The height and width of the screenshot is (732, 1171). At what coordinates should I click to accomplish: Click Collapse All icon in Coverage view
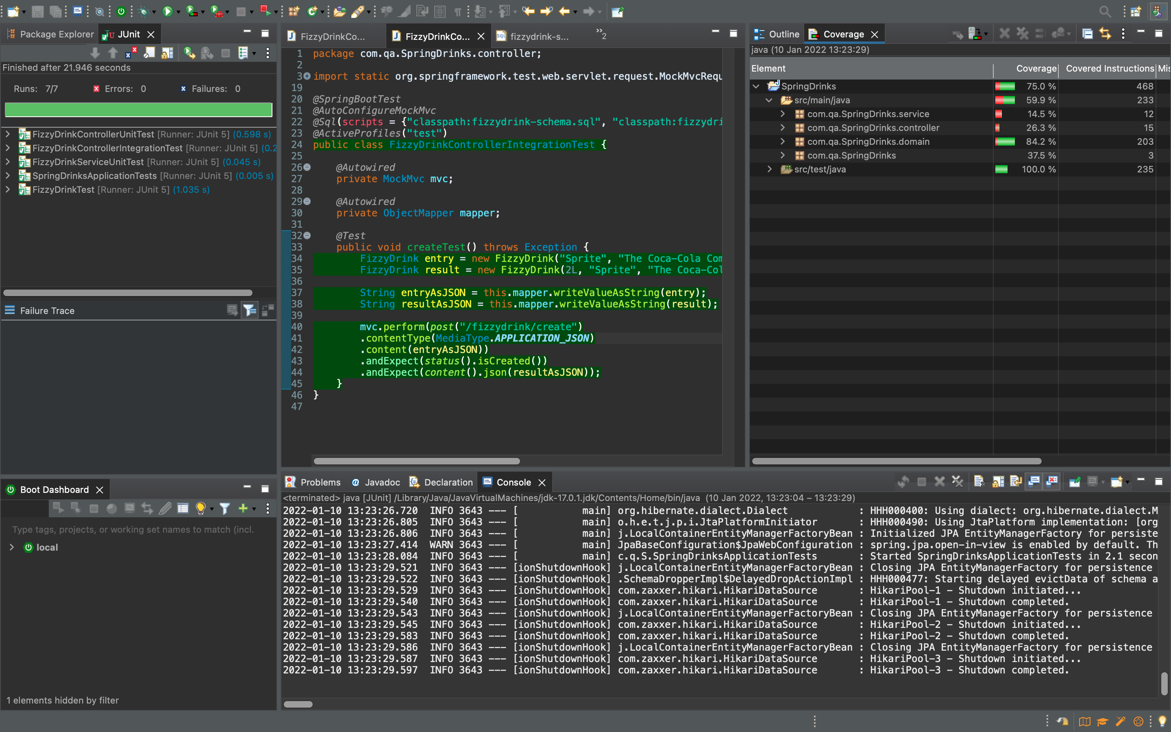click(1087, 34)
